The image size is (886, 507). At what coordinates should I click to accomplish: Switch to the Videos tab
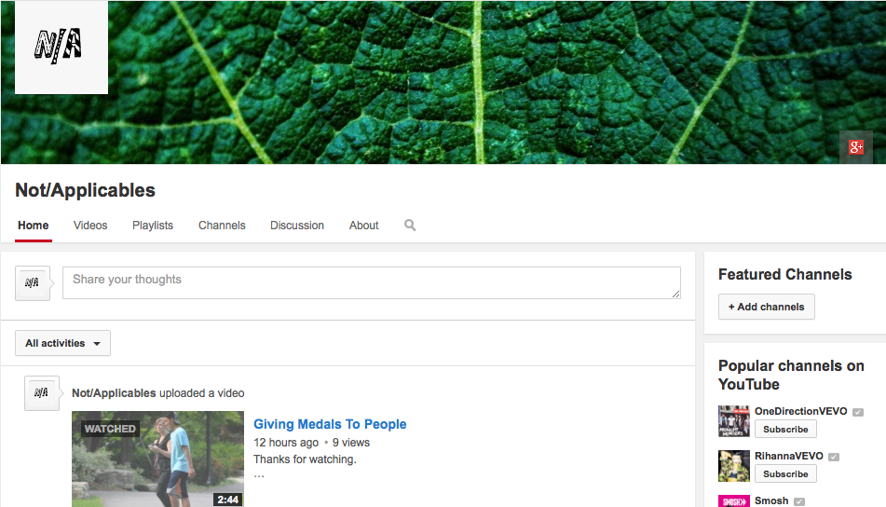(90, 226)
